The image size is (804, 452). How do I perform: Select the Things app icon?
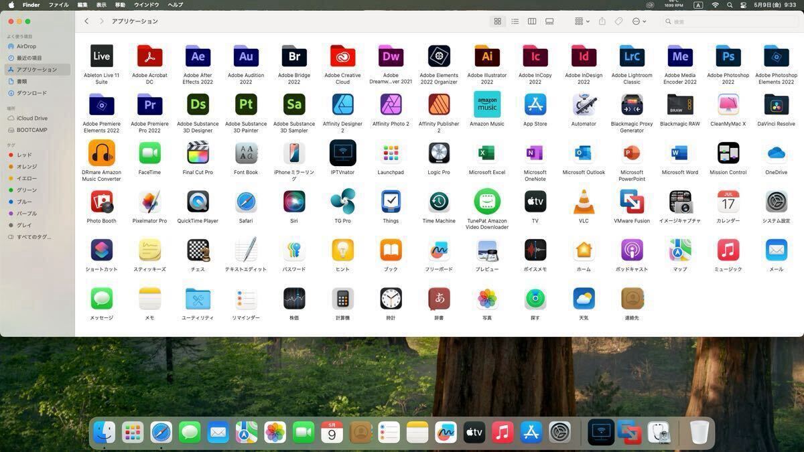(391, 202)
